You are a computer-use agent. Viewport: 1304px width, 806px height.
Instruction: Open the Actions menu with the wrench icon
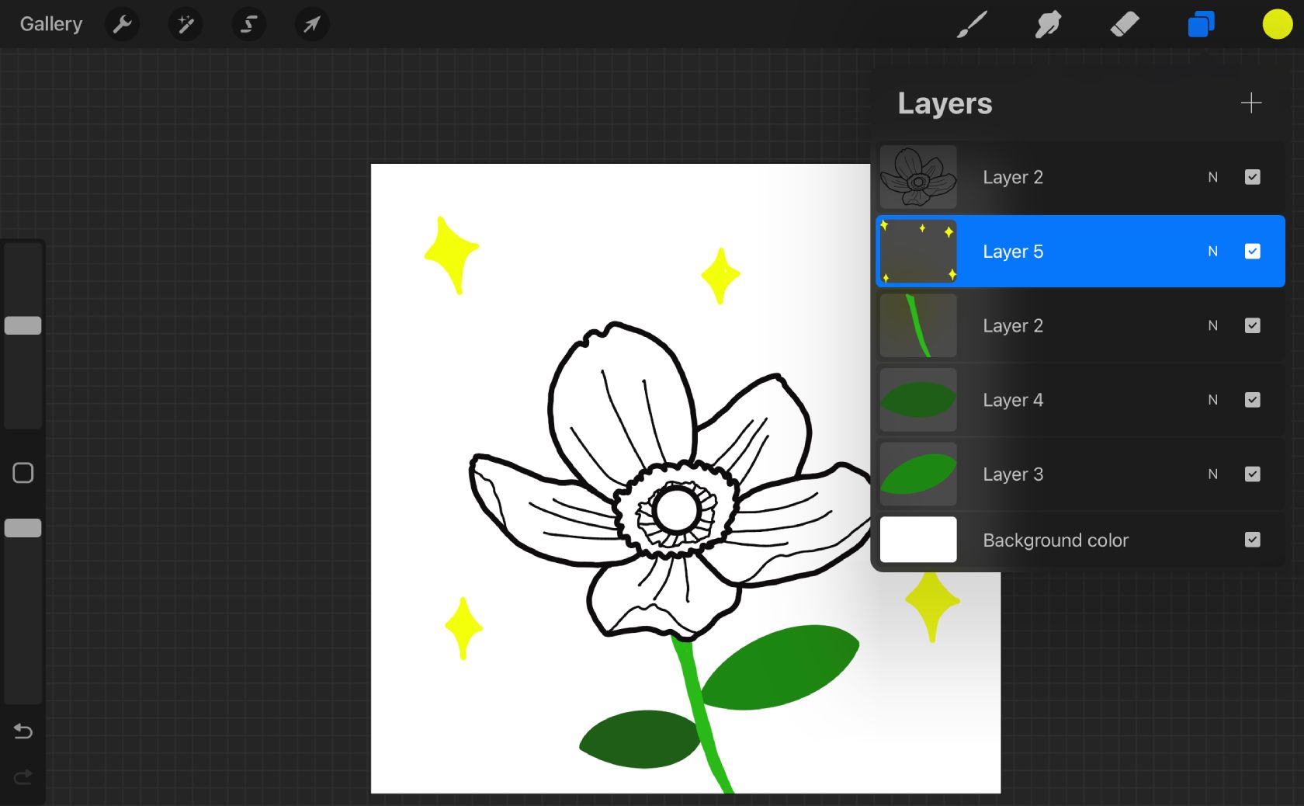(122, 24)
